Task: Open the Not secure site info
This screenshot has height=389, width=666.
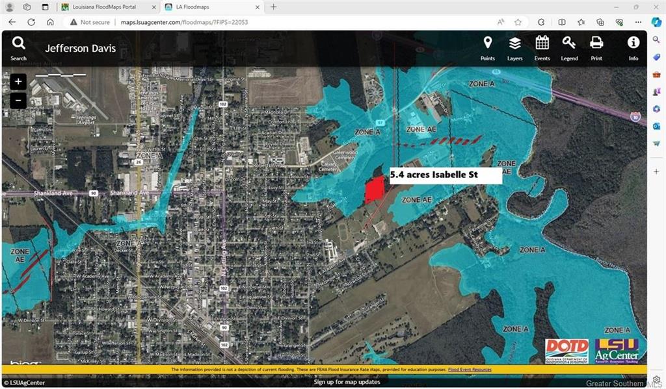Action: (x=90, y=22)
